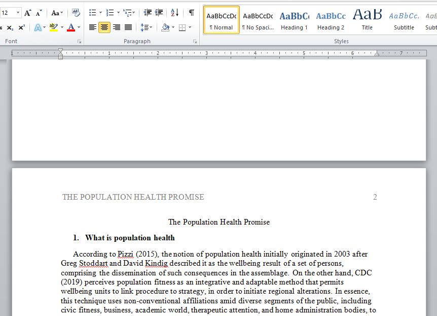The height and width of the screenshot is (316, 437).
Task: Open font color dropdown arrow
Action: tap(79, 27)
